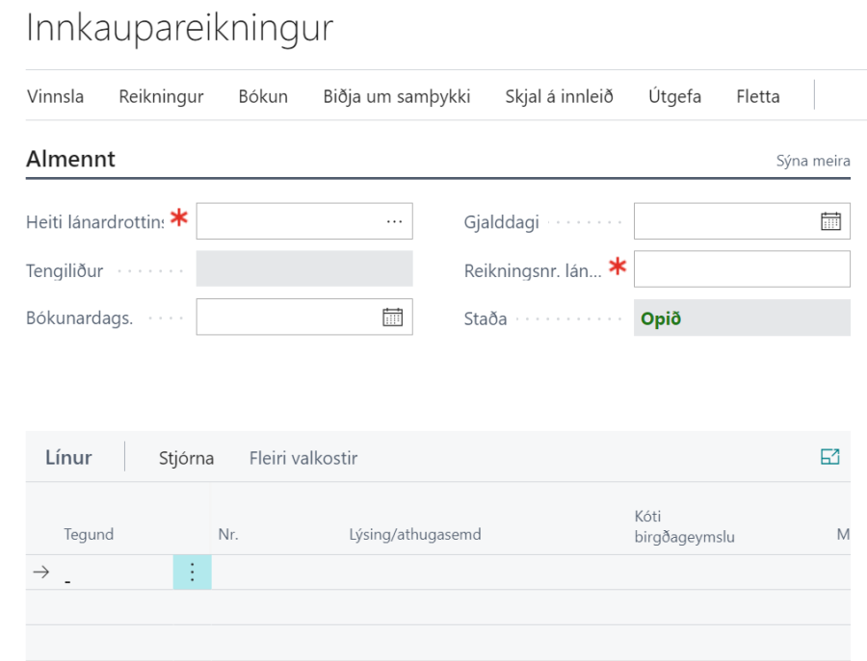Click the Reikningsnr. lánardrottins input field

coord(741,269)
